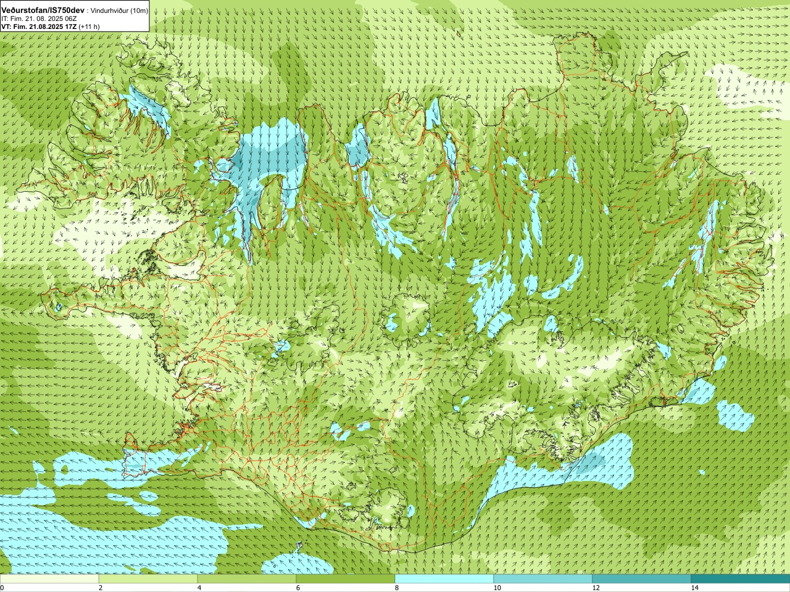The width and height of the screenshot is (790, 592).
Task: Click the legend value '12'
Action: point(596,588)
